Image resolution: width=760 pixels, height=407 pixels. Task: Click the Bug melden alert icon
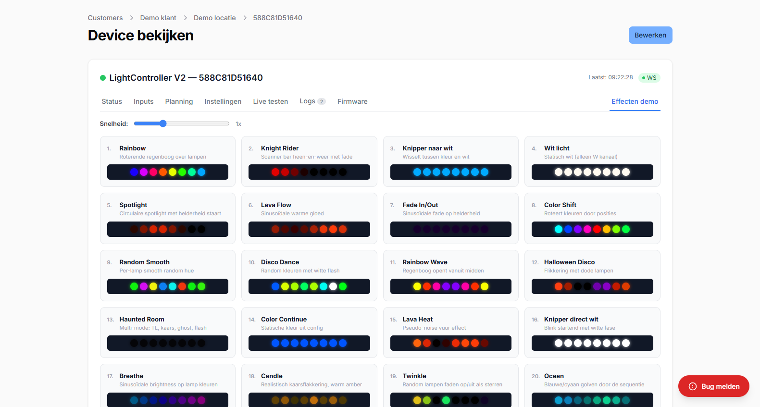point(692,386)
